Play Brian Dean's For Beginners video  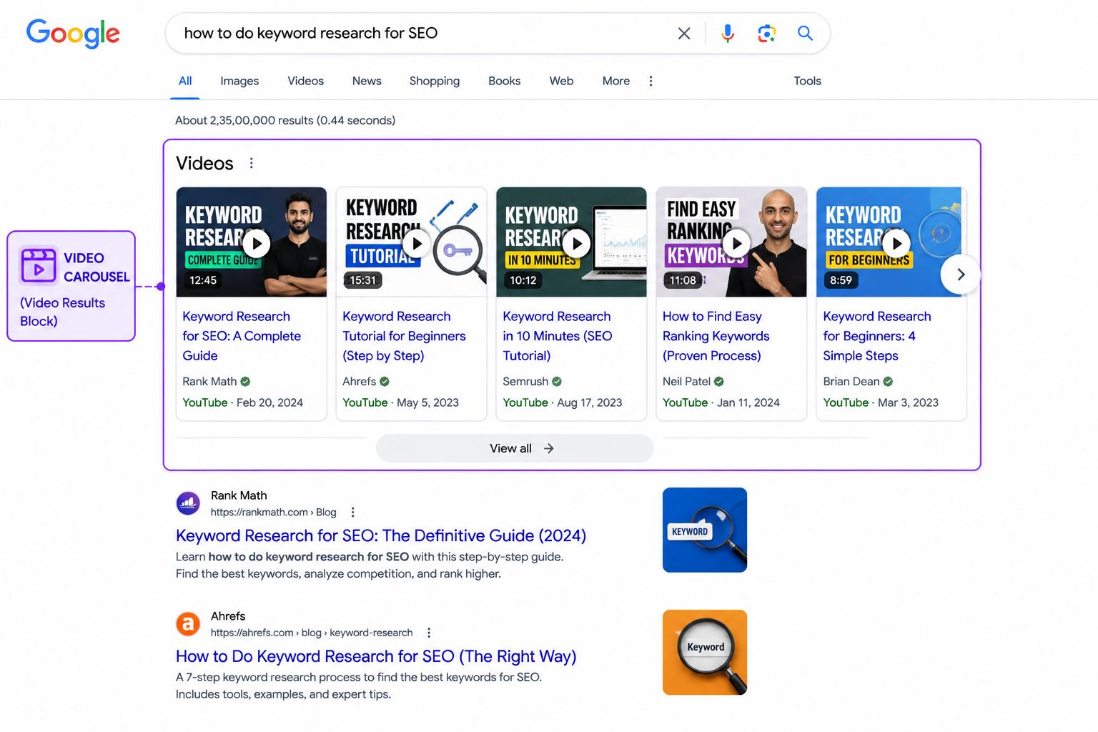tap(897, 244)
